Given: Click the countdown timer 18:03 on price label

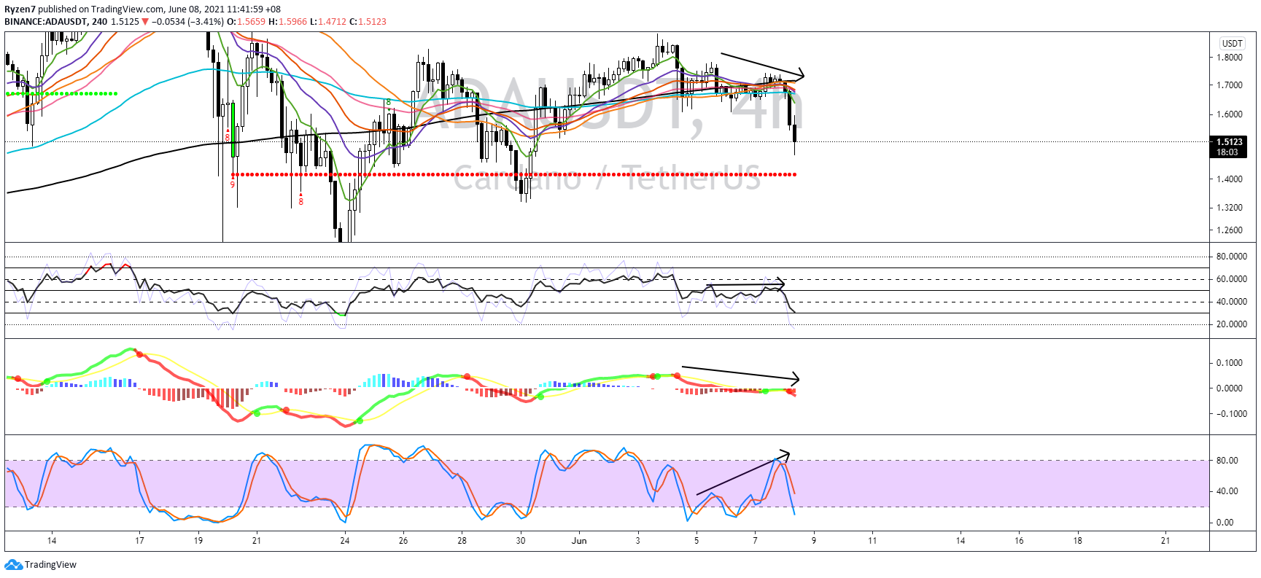Looking at the screenshot, I should [1227, 152].
